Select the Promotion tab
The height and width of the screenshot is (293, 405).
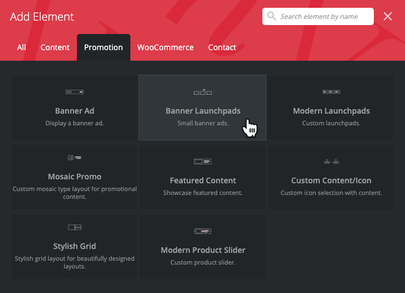point(103,47)
